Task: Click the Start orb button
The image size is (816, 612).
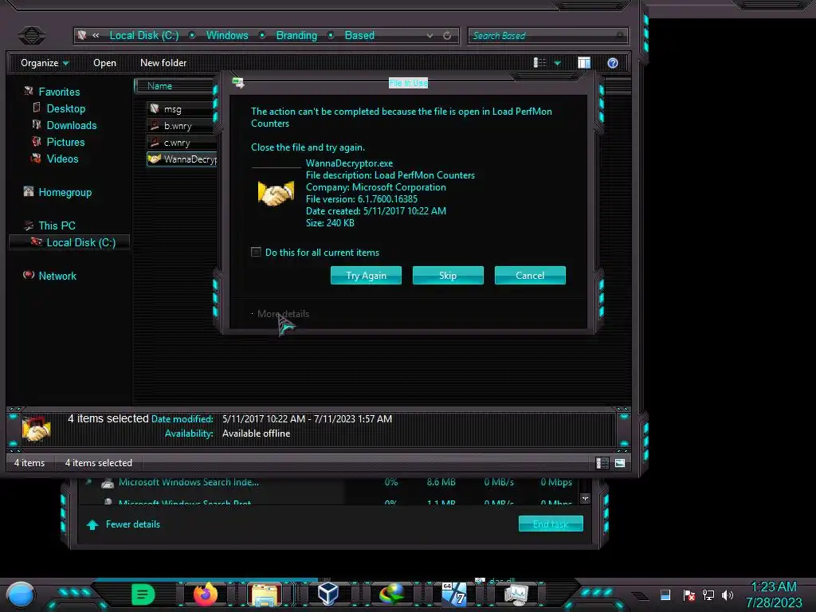Action: [21, 594]
